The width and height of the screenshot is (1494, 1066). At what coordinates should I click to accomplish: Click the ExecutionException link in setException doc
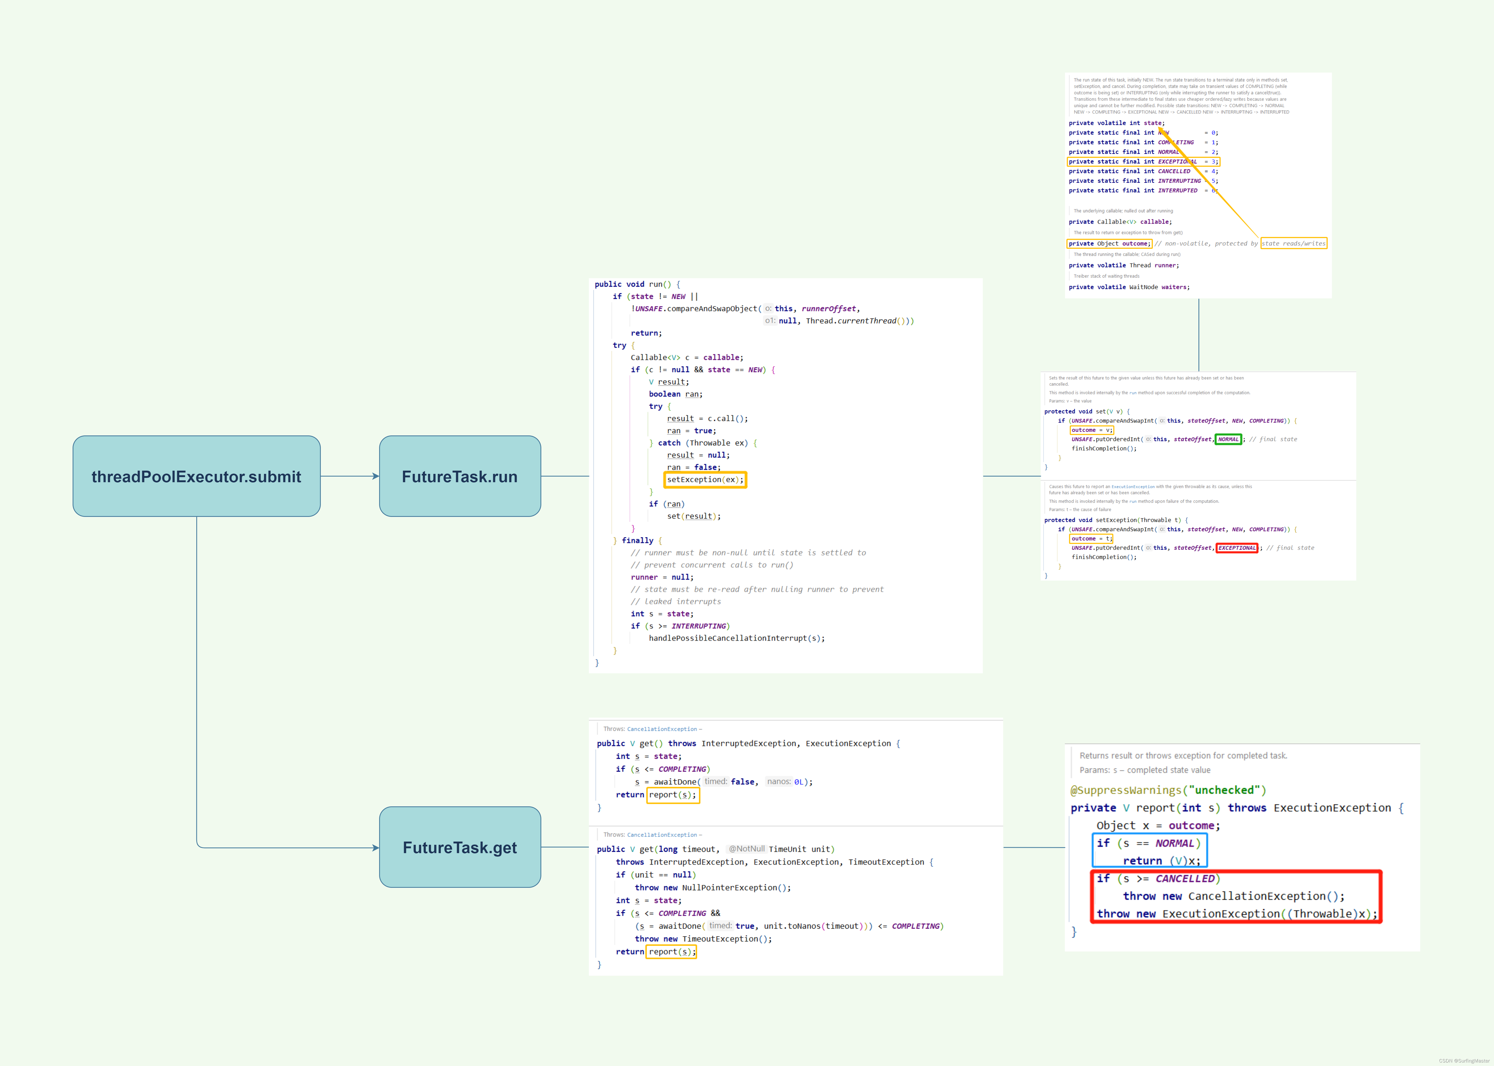[1133, 487]
